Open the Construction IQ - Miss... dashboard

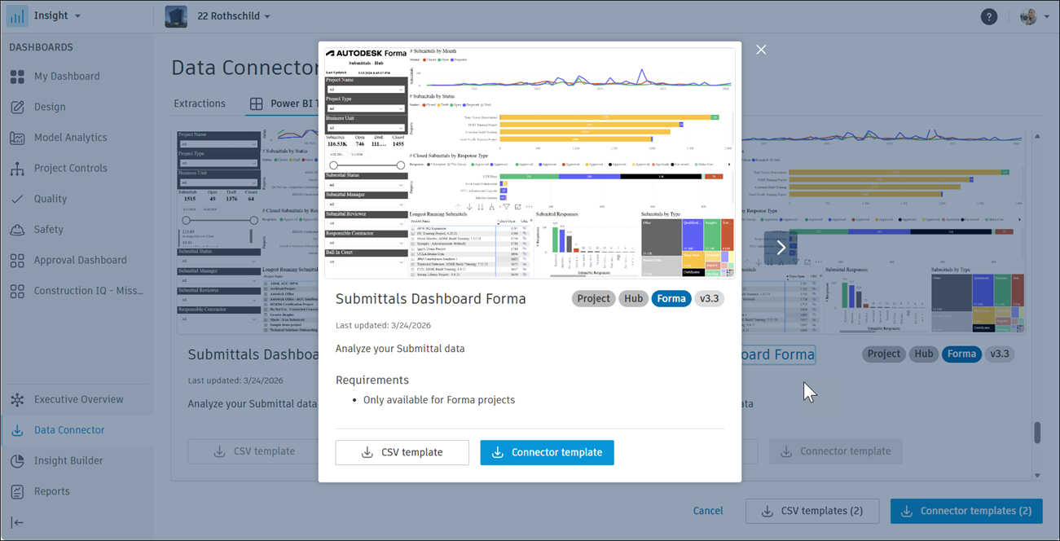pyautogui.click(x=88, y=291)
